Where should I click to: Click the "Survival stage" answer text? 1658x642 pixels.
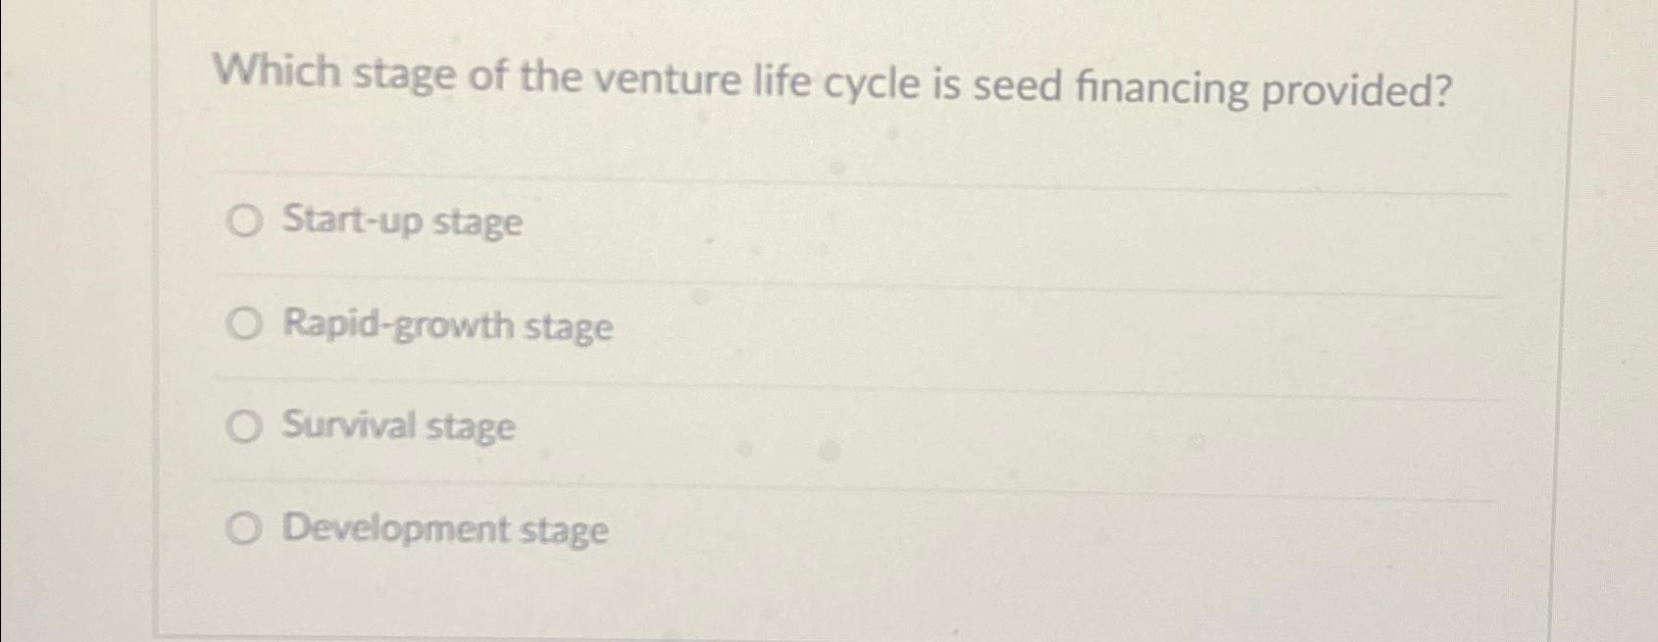tap(398, 427)
